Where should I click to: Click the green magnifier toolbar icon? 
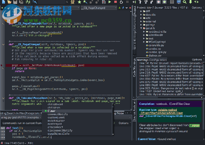click(185, 2)
